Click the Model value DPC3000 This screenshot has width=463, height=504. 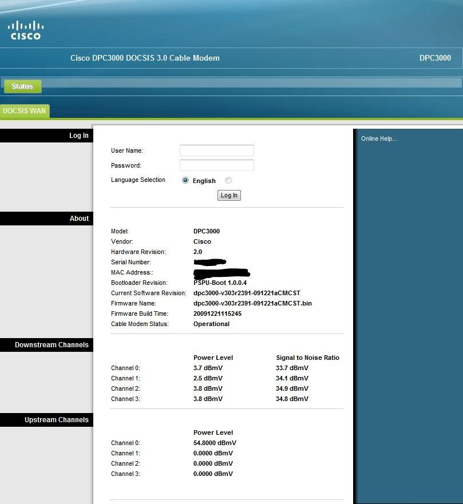pos(207,231)
